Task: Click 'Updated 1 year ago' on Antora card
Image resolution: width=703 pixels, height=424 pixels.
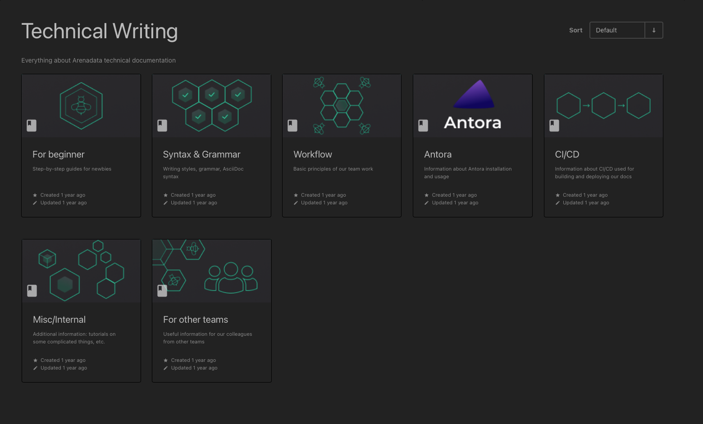Action: coord(455,203)
